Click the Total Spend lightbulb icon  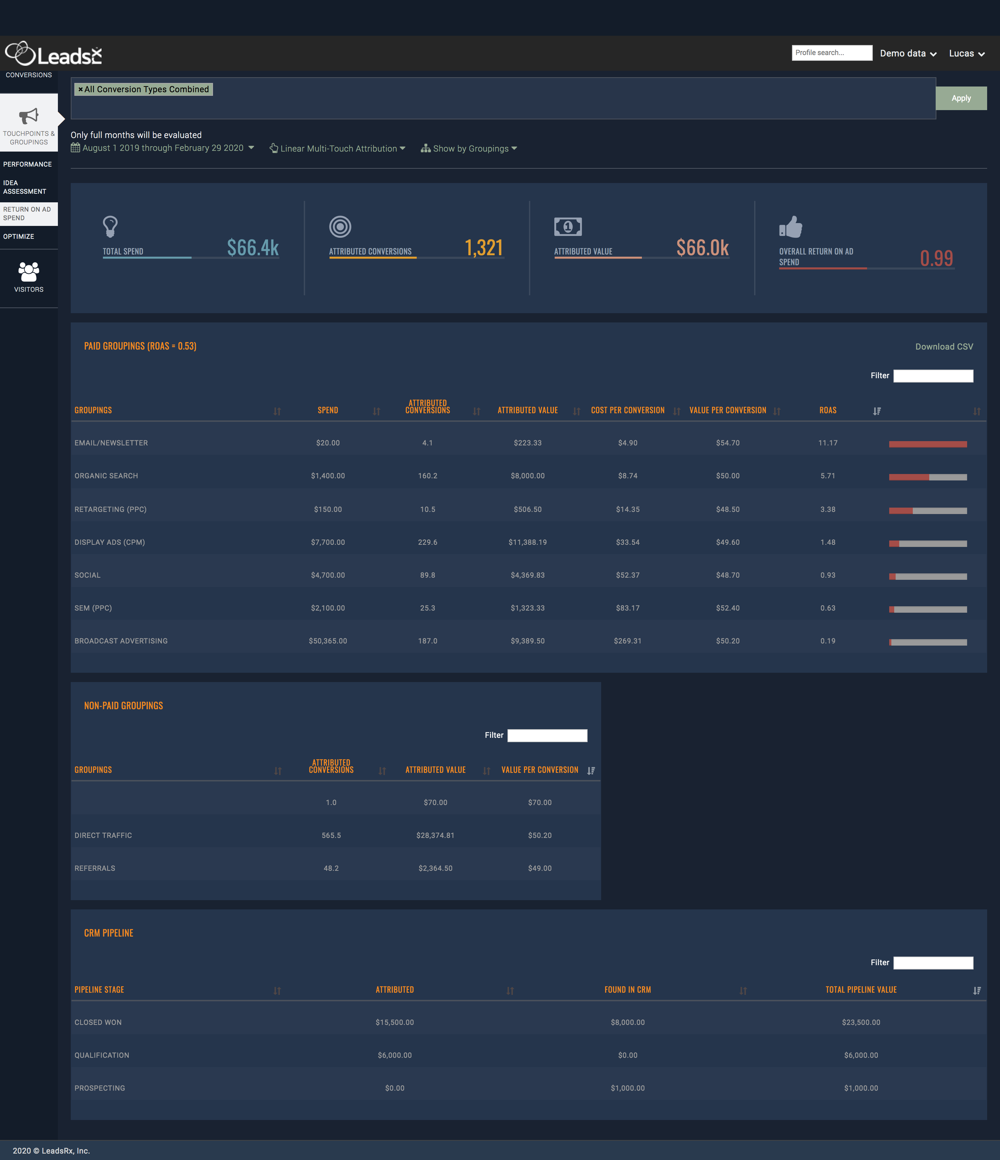(x=110, y=227)
